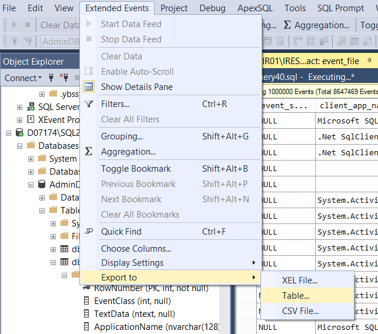Click the Disconnect icon in Object Explorer

pos(65,78)
